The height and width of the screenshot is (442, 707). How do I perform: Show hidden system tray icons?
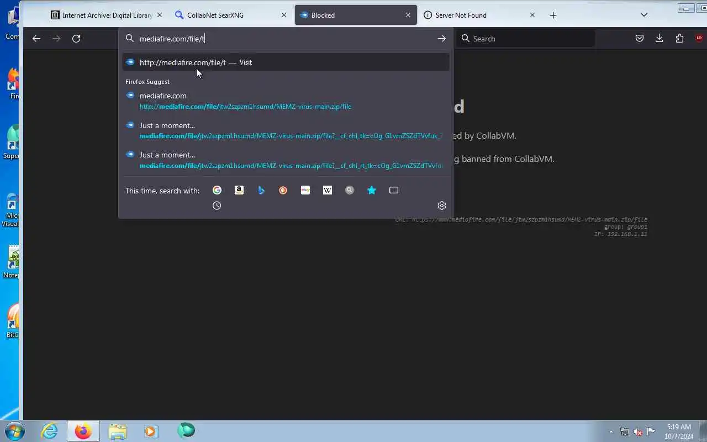611,432
